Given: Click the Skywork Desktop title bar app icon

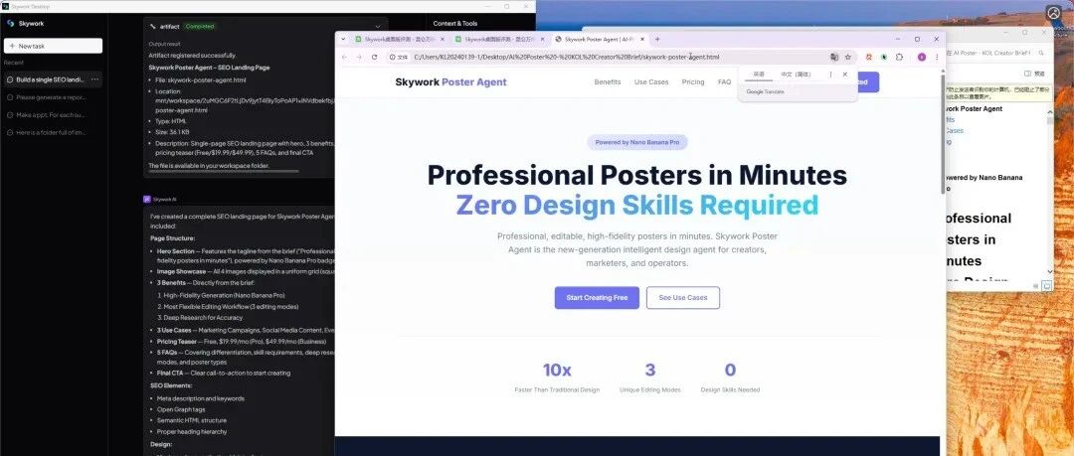Looking at the screenshot, I should 5,6.
